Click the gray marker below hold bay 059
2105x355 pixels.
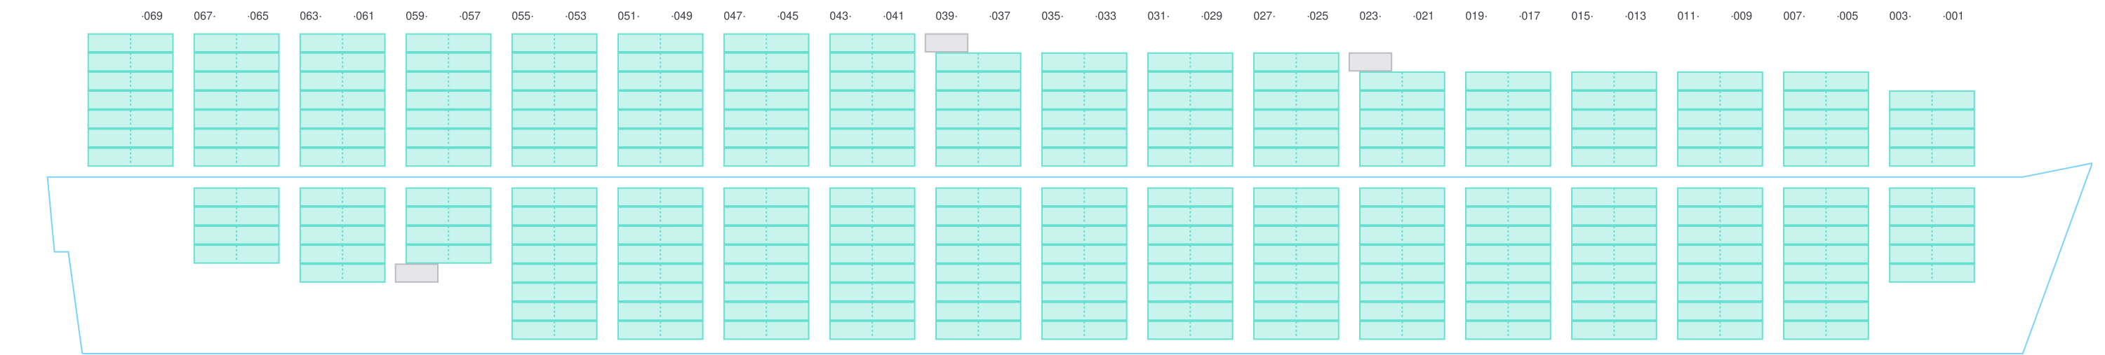(417, 273)
